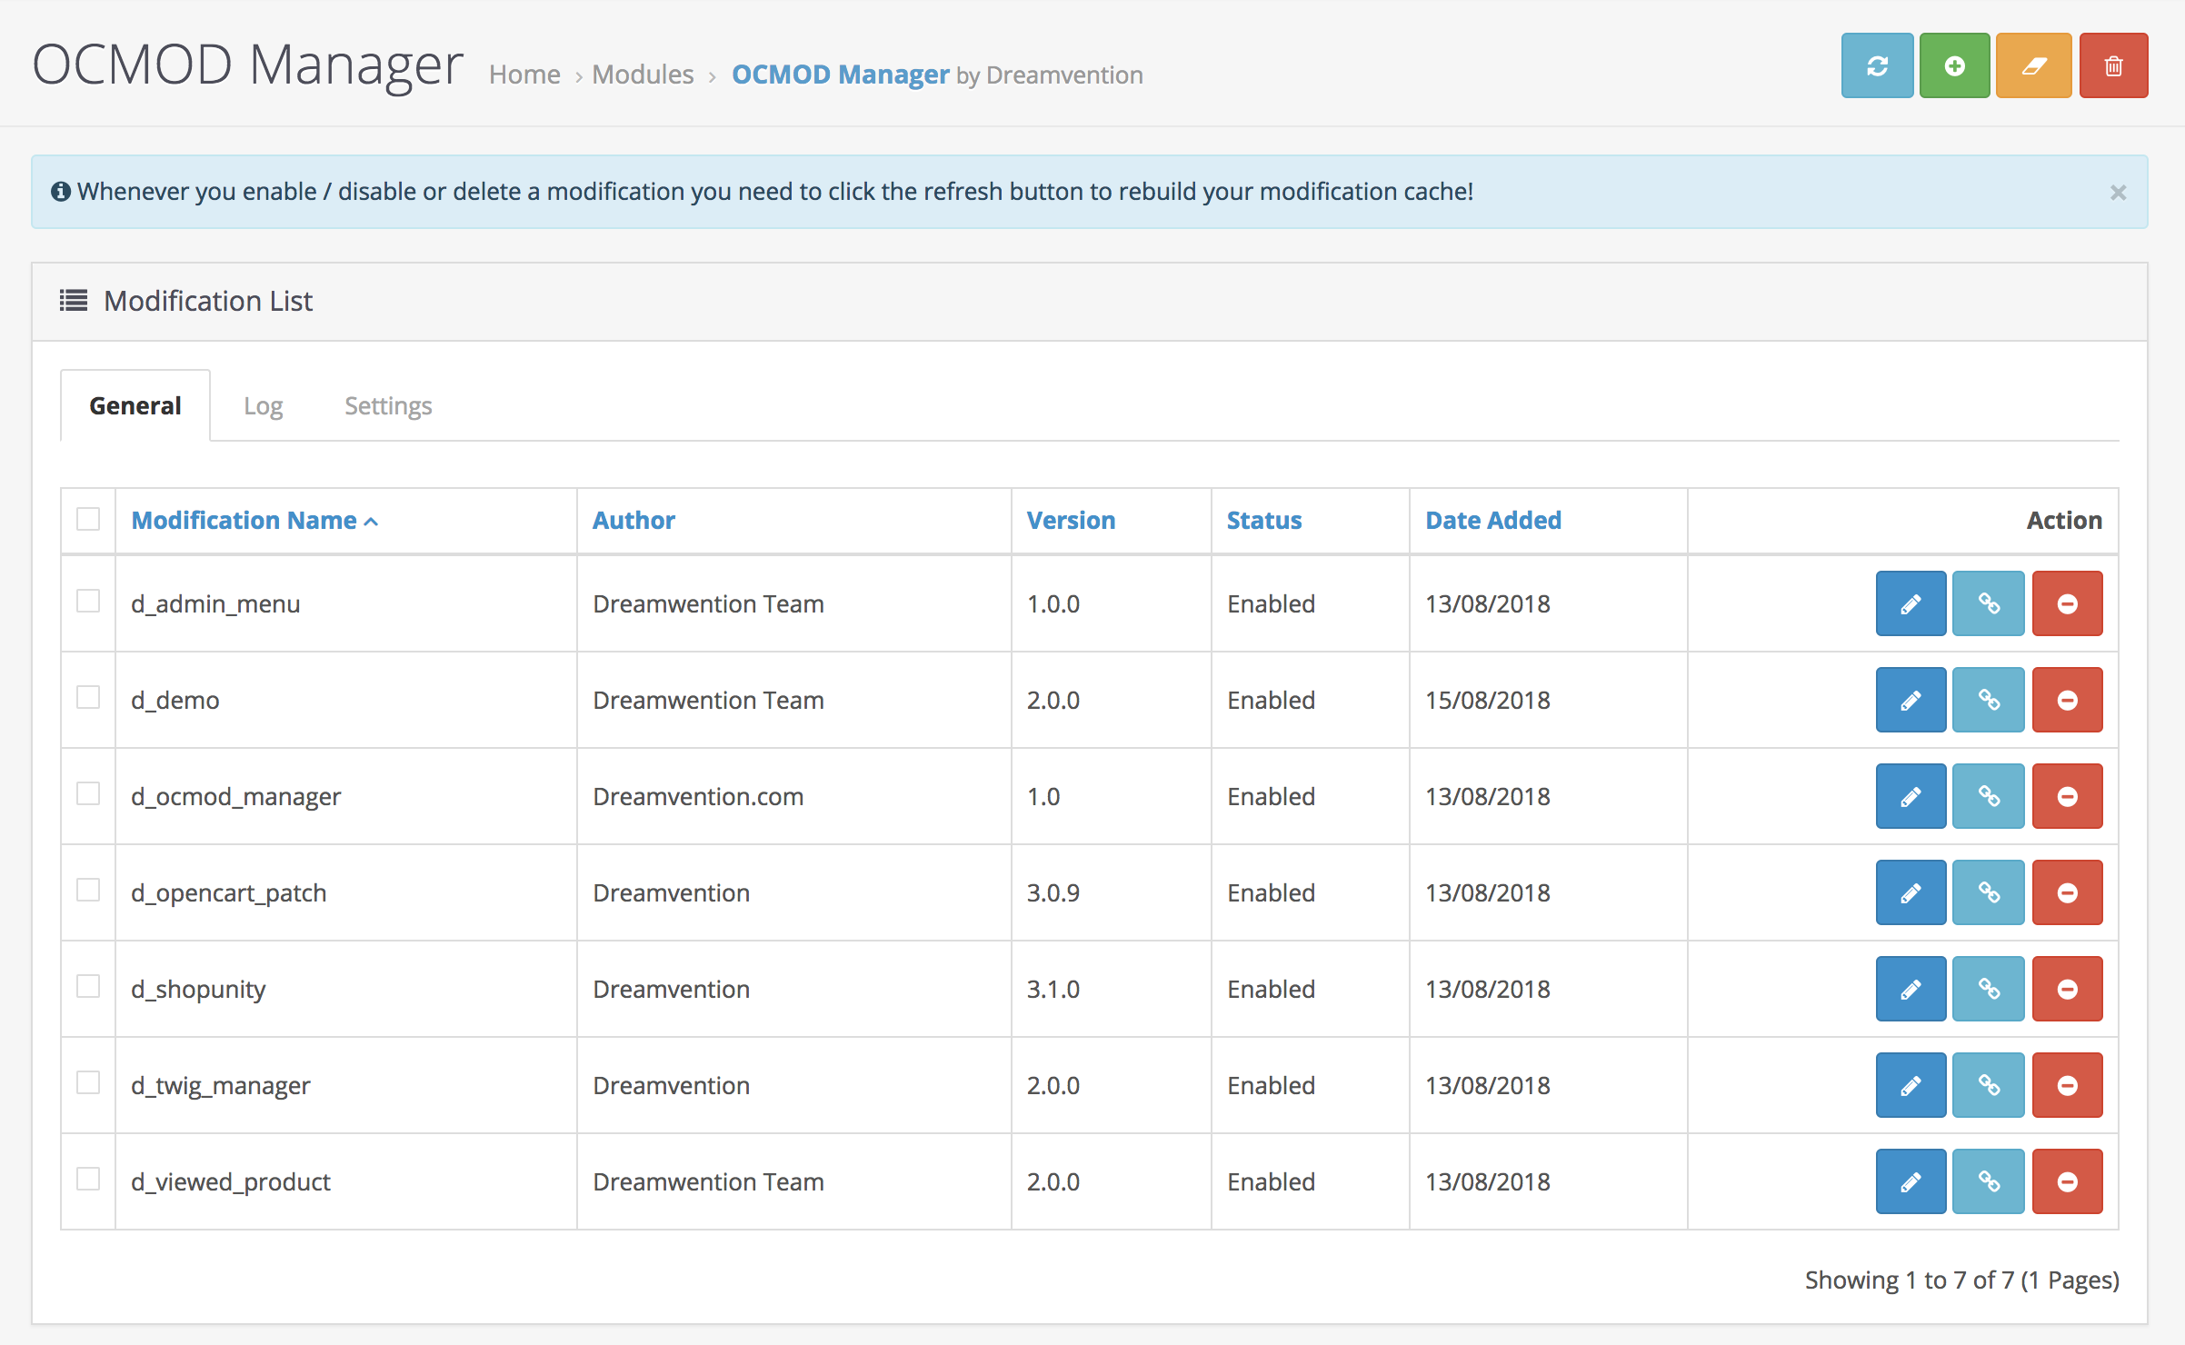The height and width of the screenshot is (1345, 2185).
Task: Click the red trash delete button
Action: [2113, 65]
